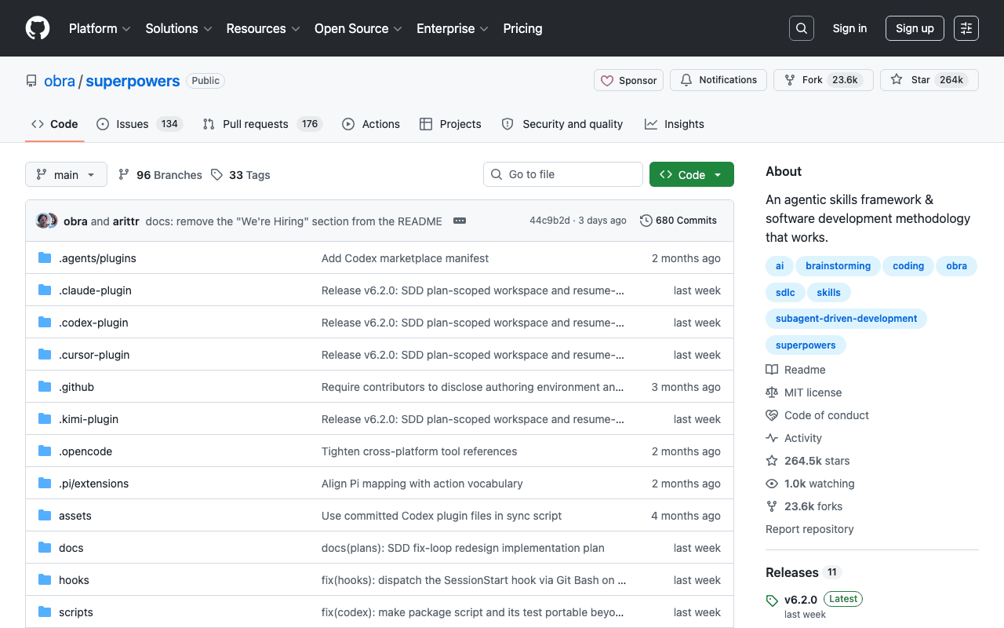Screen dimensions: 1004x628
Task: Open the .pi/extensions folder
Action: click(93, 484)
